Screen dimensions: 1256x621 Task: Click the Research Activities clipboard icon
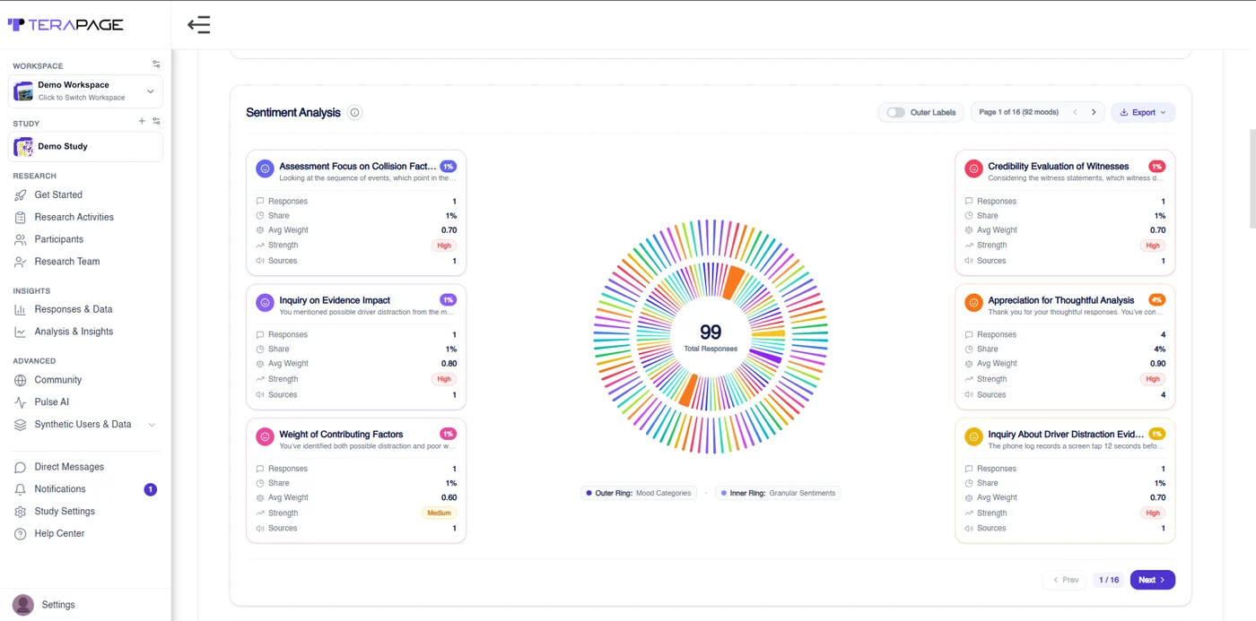click(x=20, y=217)
